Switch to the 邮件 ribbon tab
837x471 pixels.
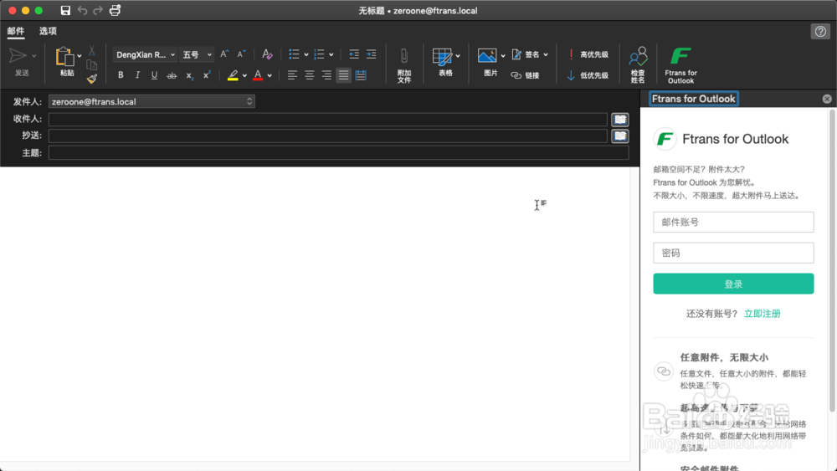click(16, 32)
